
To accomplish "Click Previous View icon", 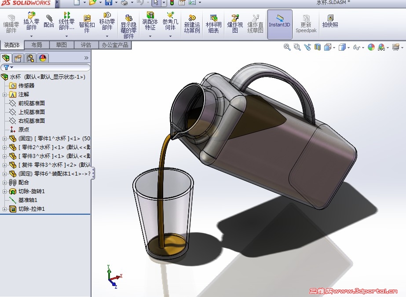I will tap(307, 47).
